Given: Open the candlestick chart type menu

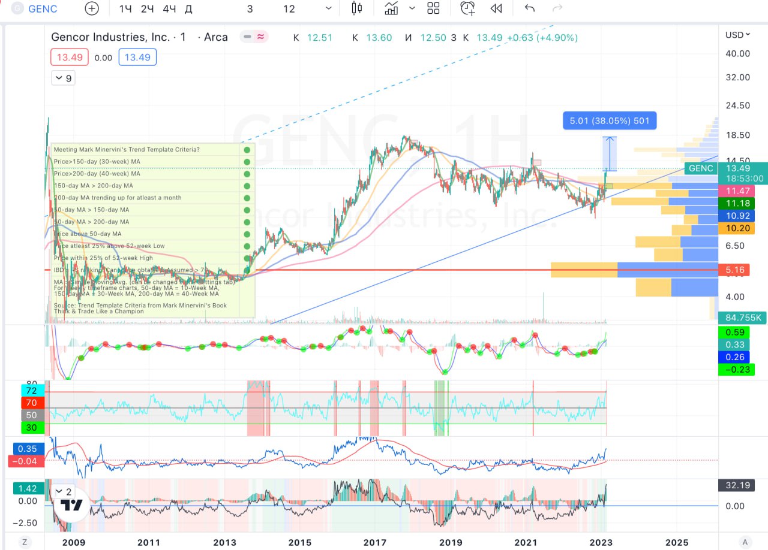Looking at the screenshot, I should 358,8.
